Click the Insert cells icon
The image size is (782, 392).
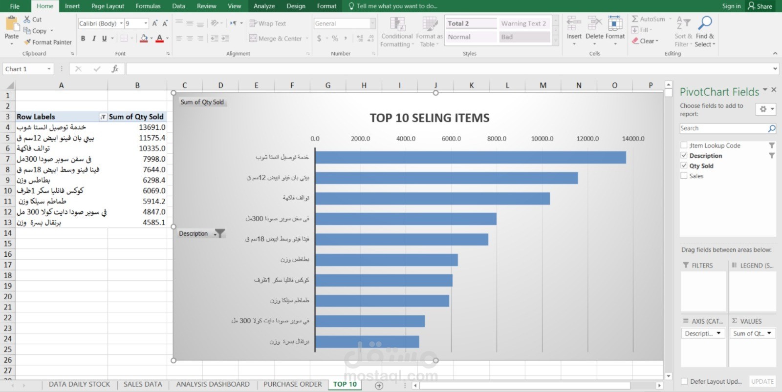[x=574, y=23]
